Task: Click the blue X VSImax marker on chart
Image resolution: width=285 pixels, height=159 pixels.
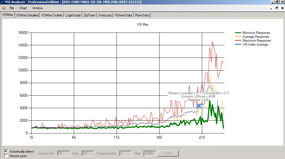Action: pos(199,106)
